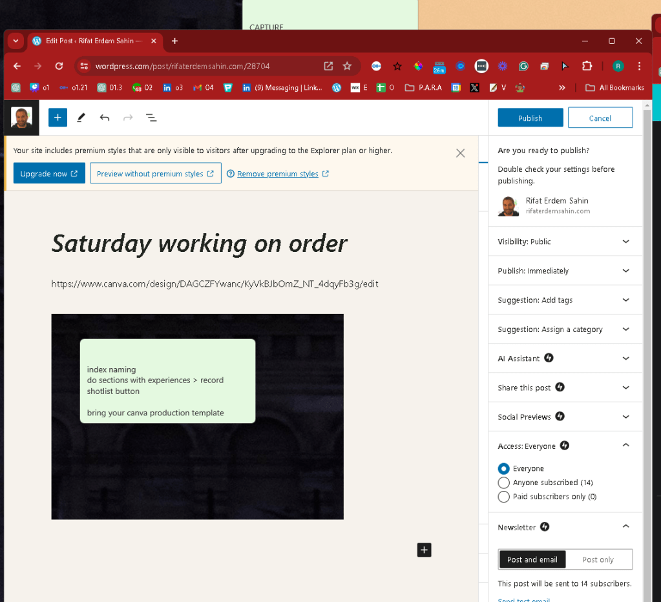661x602 pixels.
Task: Expand the Social Previews panel
Action: pos(565,417)
